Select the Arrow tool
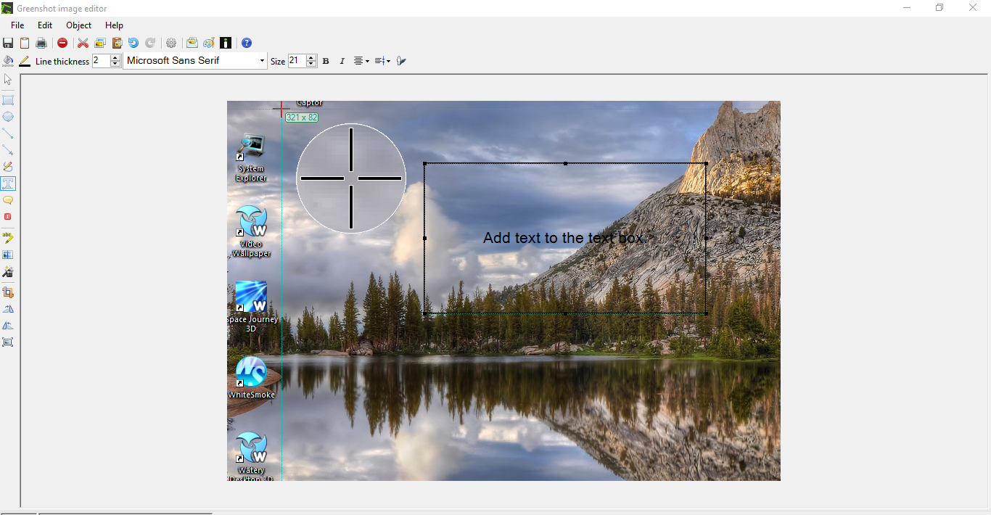 pos(8,149)
